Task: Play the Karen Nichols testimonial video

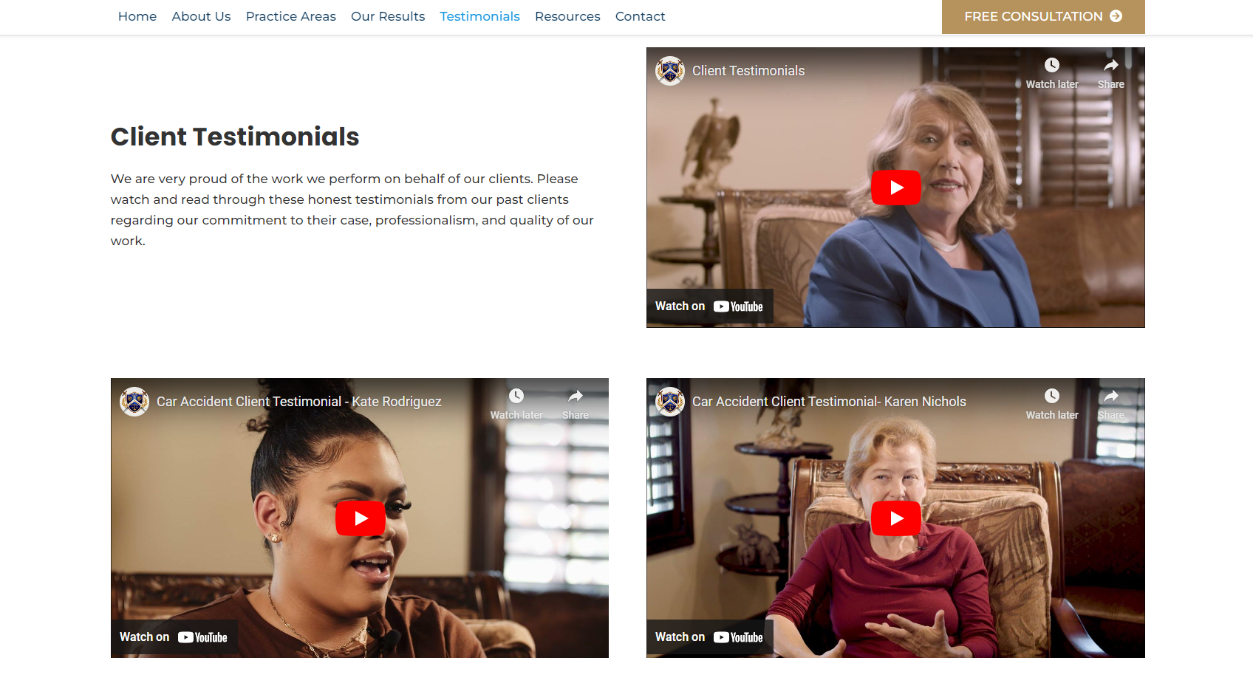Action: click(x=895, y=518)
